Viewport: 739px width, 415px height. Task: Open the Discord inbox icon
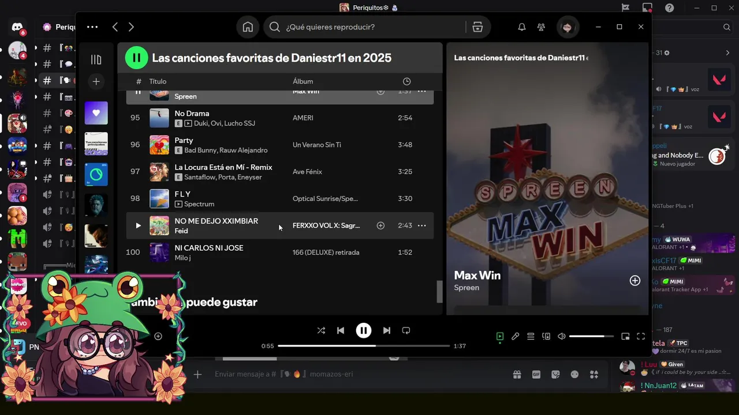tap(647, 7)
